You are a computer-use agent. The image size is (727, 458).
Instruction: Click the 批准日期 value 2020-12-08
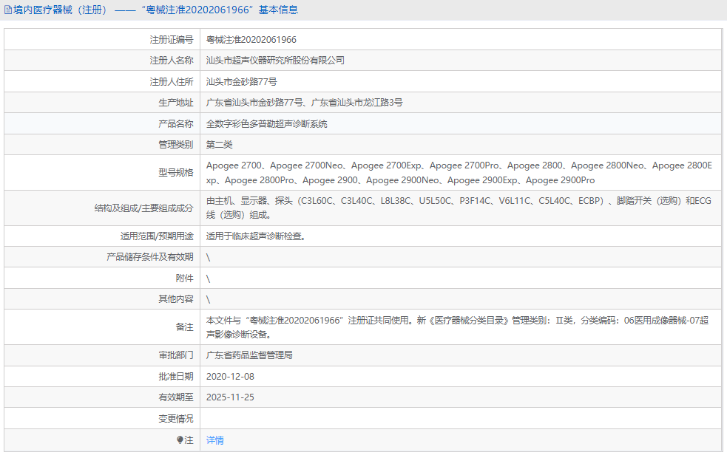click(x=231, y=376)
